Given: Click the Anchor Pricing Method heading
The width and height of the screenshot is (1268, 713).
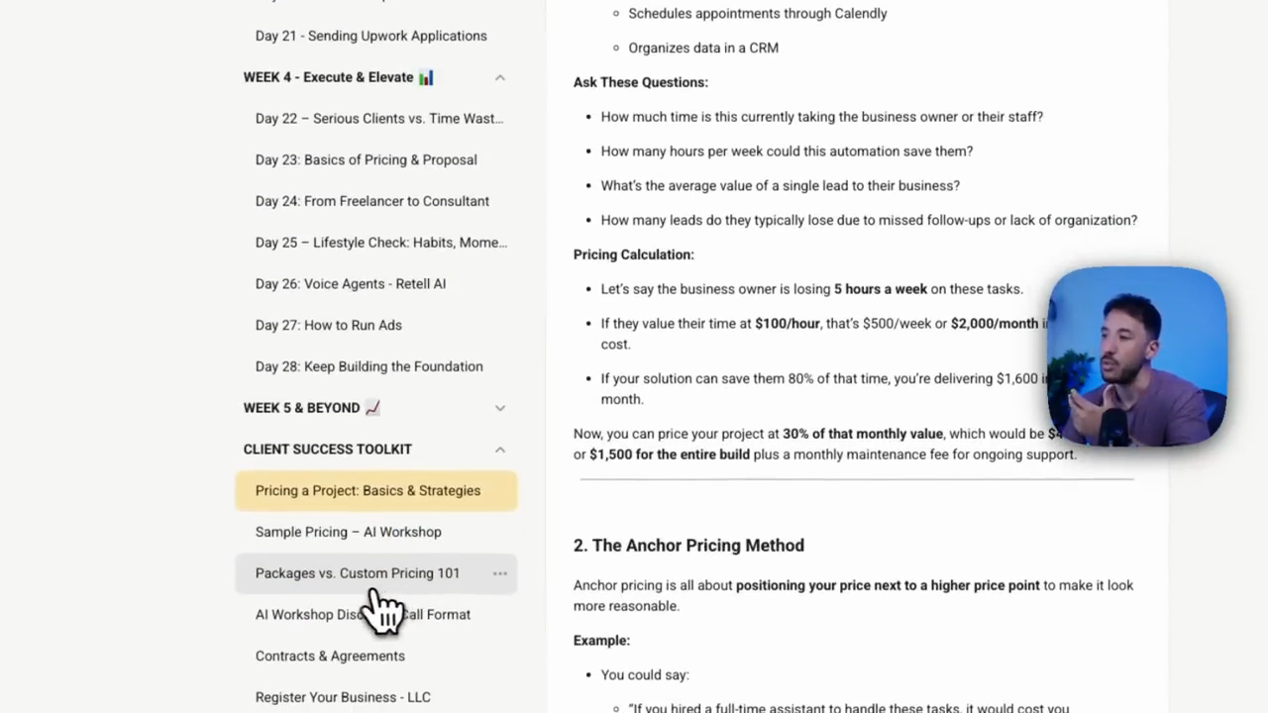Looking at the screenshot, I should pyautogui.click(x=688, y=546).
